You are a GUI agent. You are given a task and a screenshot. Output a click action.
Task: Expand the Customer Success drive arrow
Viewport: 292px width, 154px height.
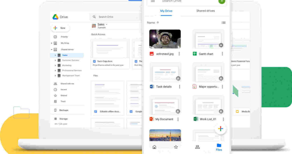tap(55, 60)
